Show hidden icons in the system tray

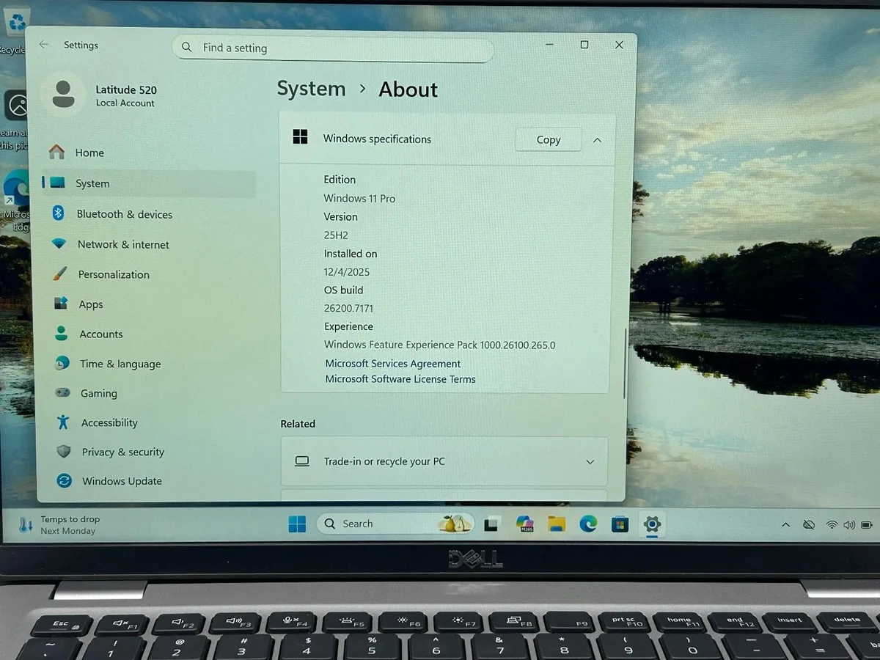[x=785, y=524]
